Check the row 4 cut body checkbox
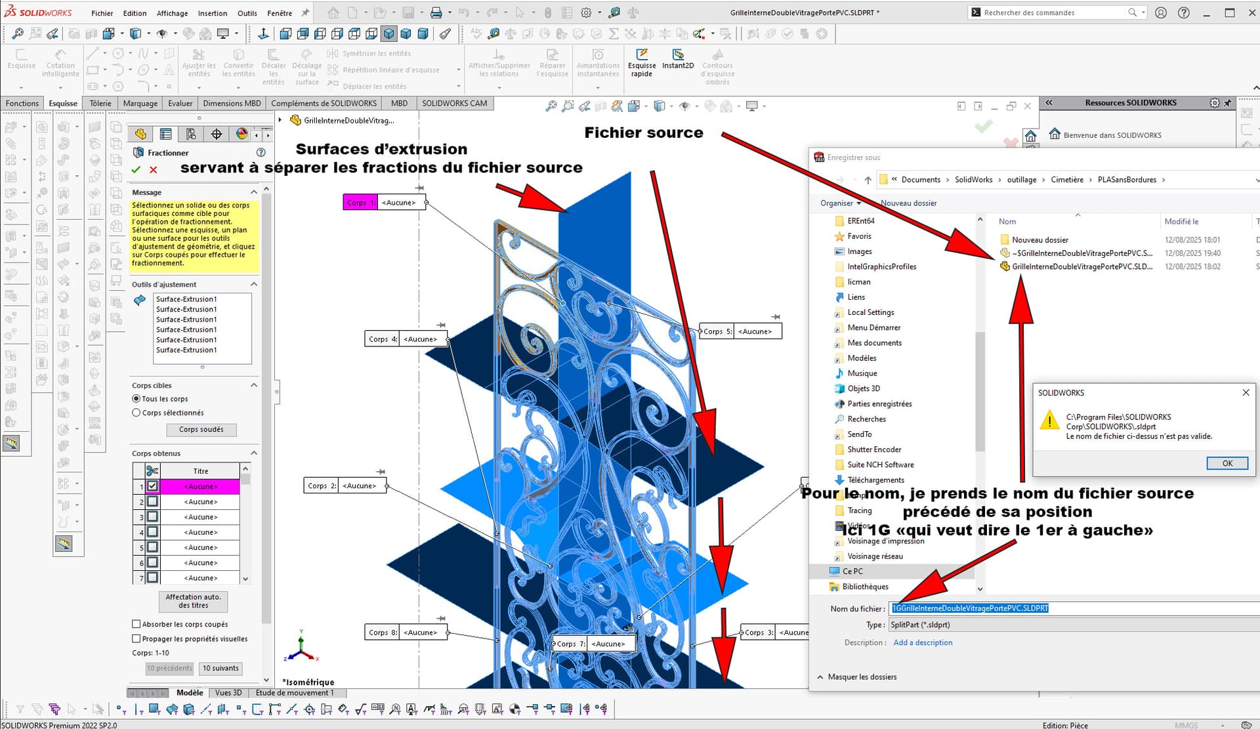 (x=152, y=532)
